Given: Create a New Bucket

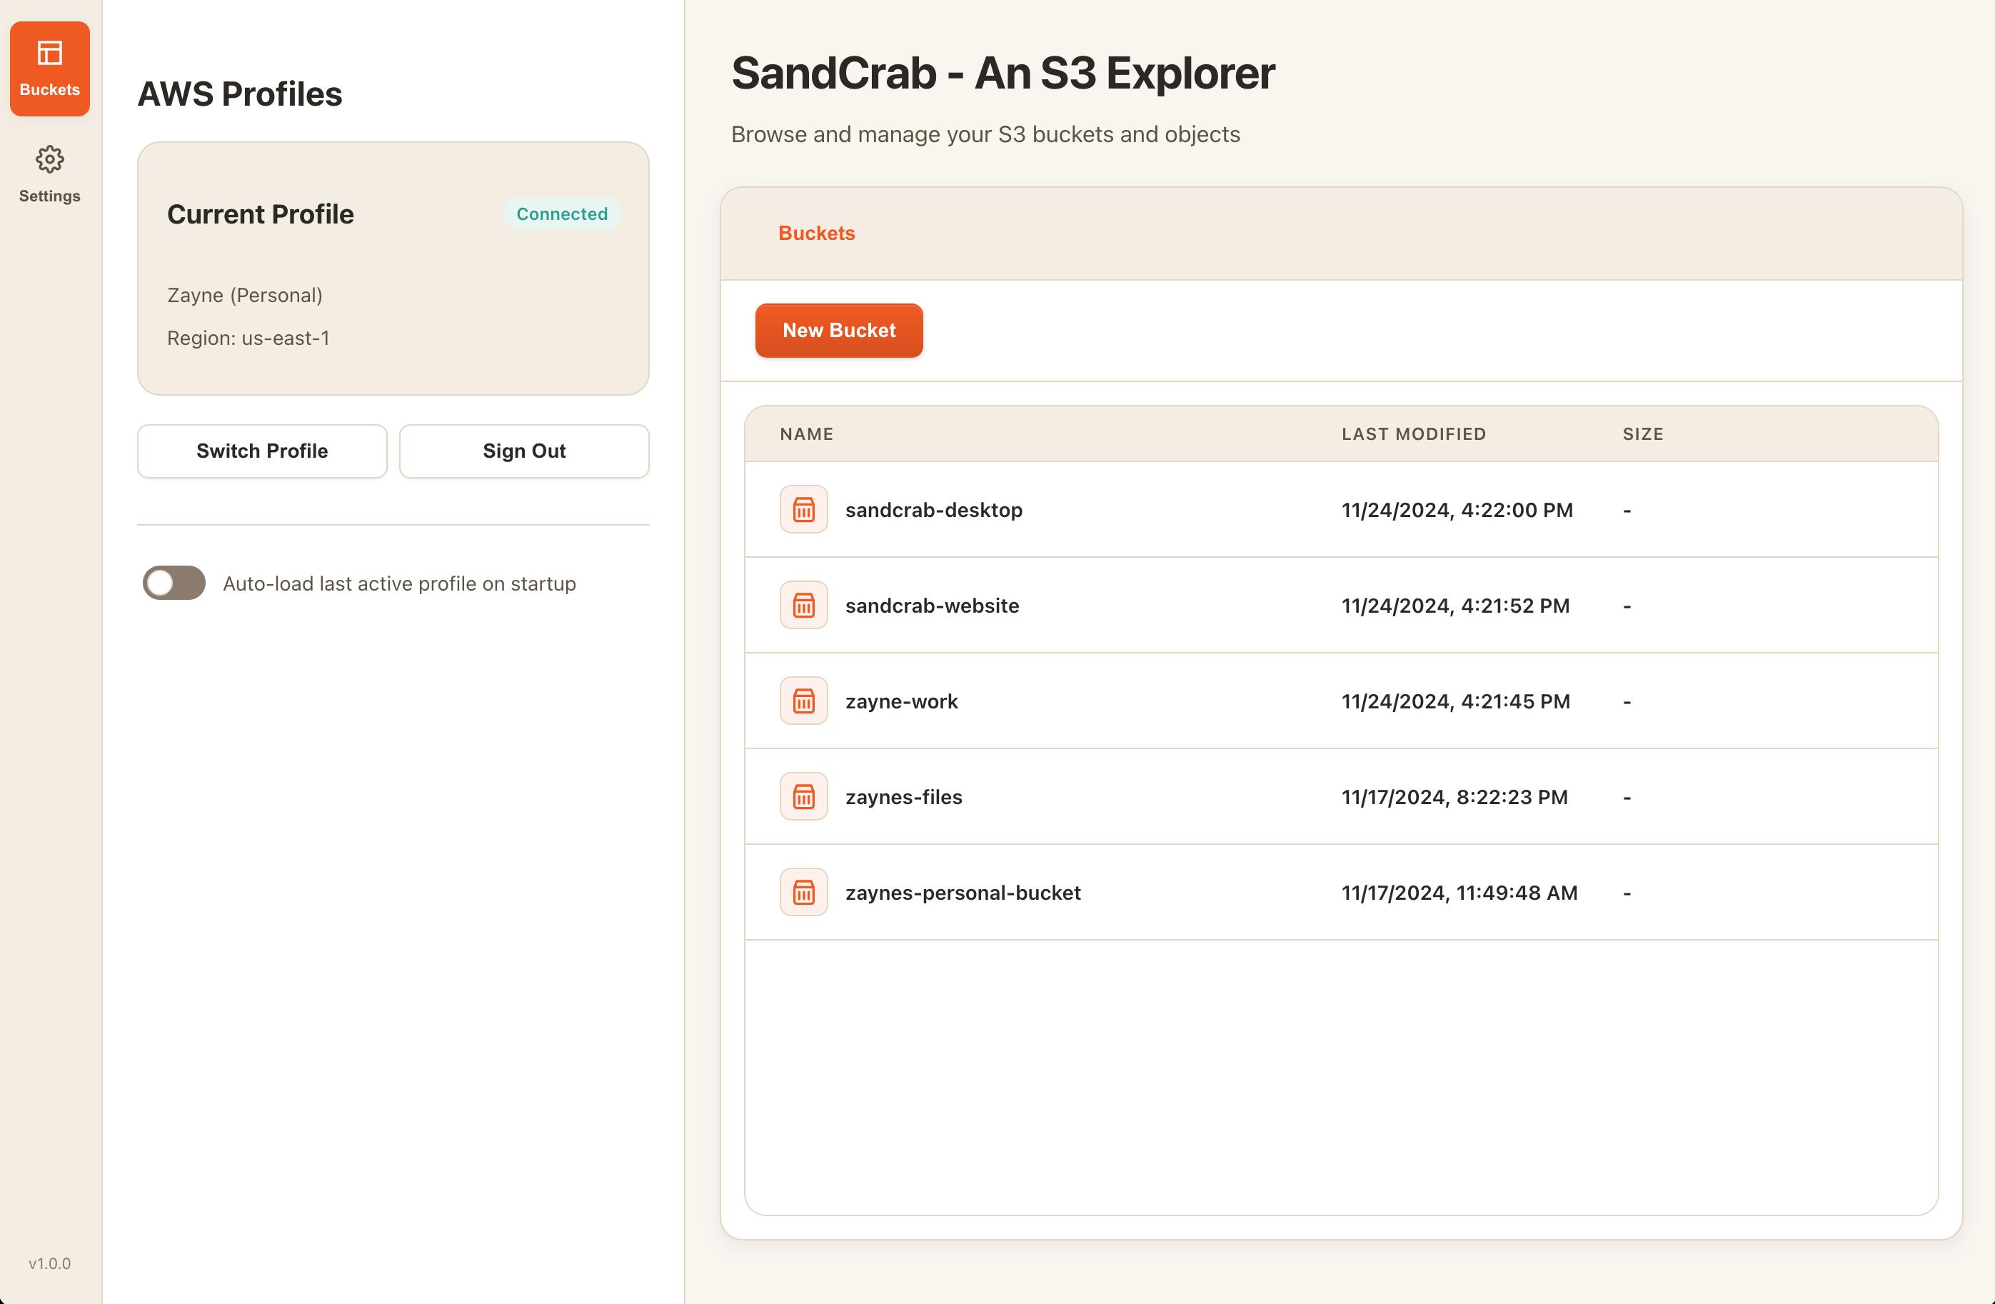Looking at the screenshot, I should point(839,331).
